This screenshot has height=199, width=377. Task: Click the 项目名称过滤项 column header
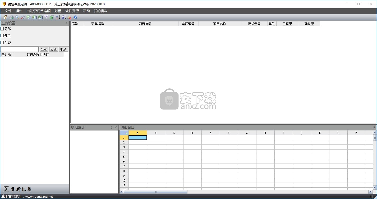click(x=38, y=55)
